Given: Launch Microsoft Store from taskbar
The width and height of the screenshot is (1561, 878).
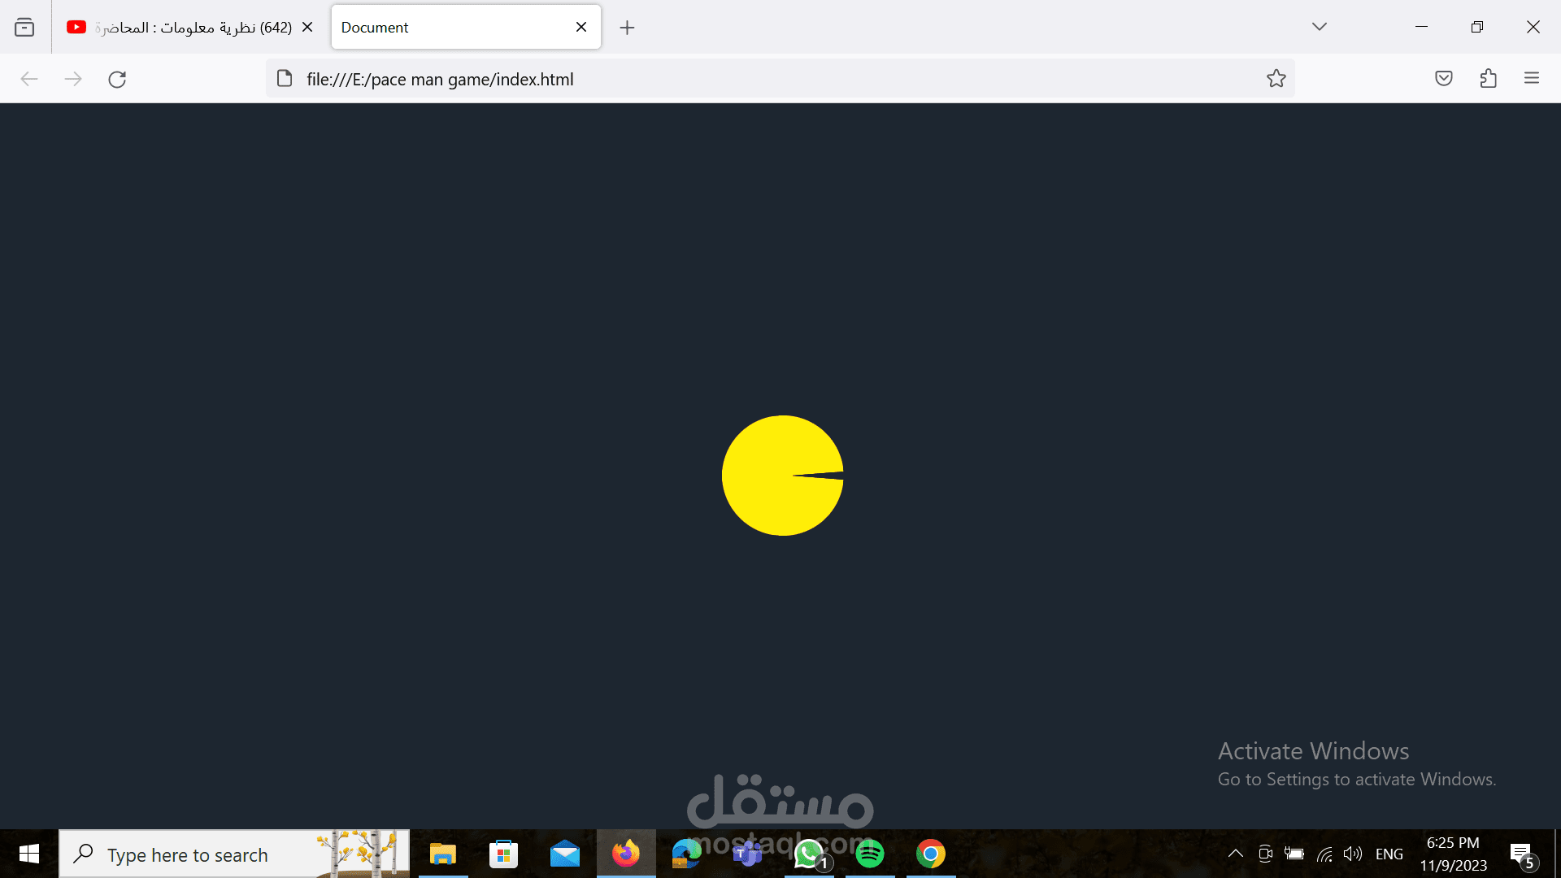Looking at the screenshot, I should click(503, 854).
